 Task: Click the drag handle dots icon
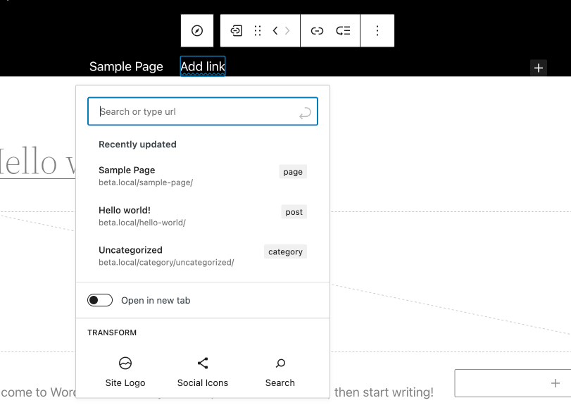[258, 30]
